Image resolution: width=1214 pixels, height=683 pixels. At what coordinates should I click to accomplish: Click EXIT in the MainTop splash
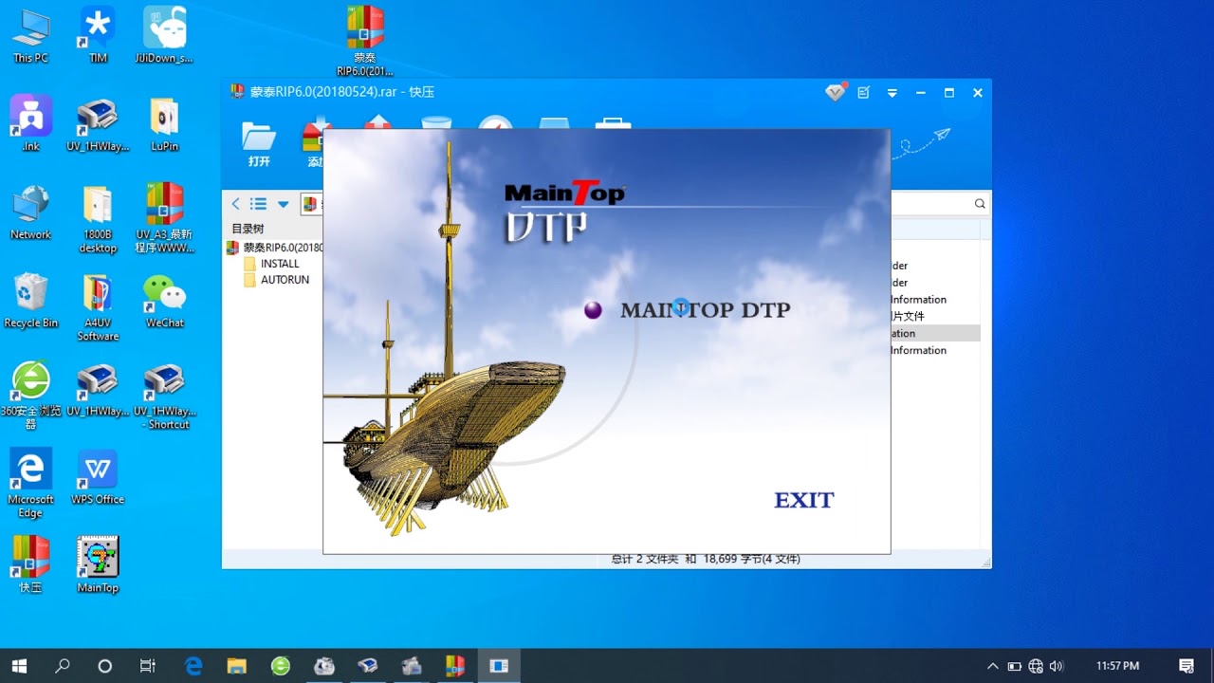[804, 500]
